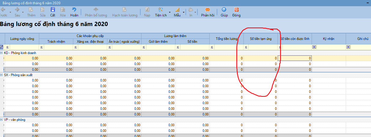Image resolution: width=371 pixels, height=137 pixels.
Task: Toggle the Ghi chú filter checkbox
Action: (x=348, y=47)
